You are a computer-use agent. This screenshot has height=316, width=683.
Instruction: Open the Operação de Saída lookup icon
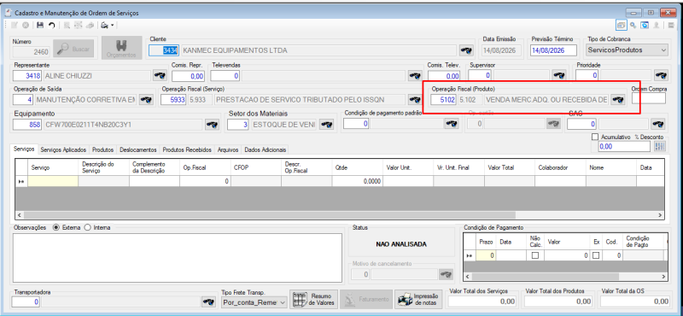146,100
